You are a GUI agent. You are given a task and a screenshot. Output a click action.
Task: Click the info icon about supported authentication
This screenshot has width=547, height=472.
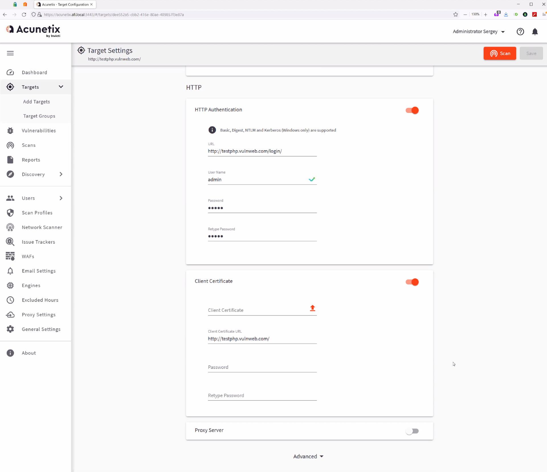(212, 130)
